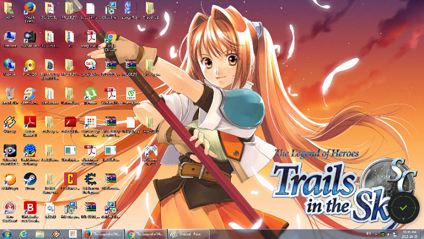This screenshot has width=424, height=239.
Task: Launch the ACDSee camera shortcut
Action: (x=30, y=40)
